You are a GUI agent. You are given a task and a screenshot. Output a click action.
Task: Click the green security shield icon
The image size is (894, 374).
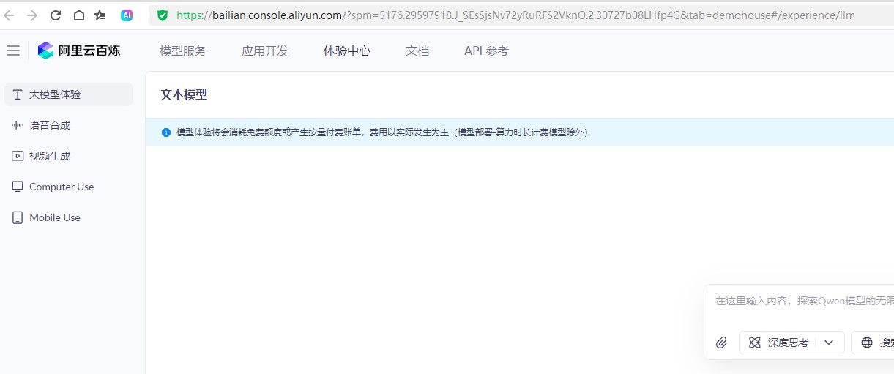163,15
